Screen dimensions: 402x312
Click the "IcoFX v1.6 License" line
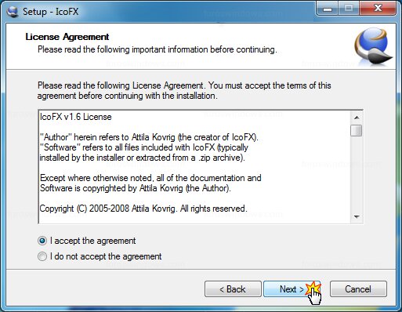click(x=76, y=117)
